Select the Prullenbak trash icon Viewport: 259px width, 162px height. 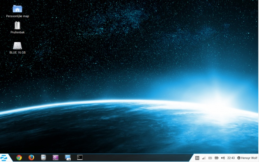(17, 25)
